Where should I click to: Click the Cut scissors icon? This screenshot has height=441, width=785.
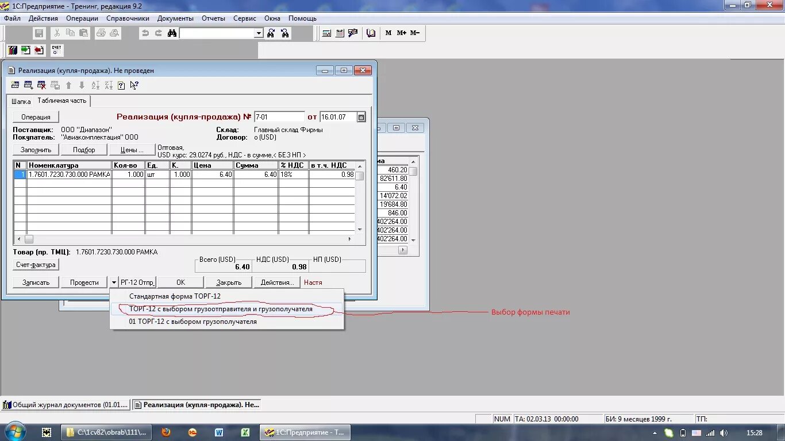[x=57, y=33]
